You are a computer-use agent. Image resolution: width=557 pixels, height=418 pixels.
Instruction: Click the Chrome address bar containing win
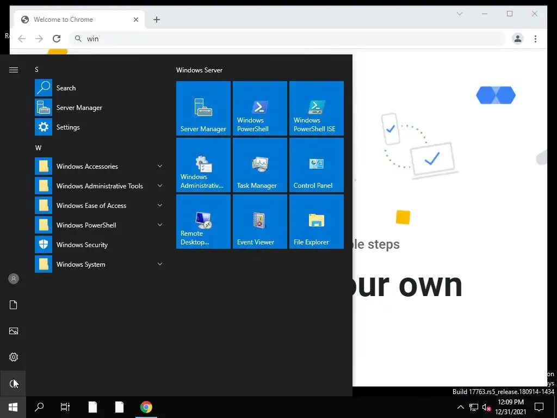point(287,39)
